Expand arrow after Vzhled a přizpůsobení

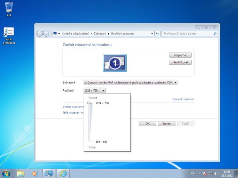(91, 34)
